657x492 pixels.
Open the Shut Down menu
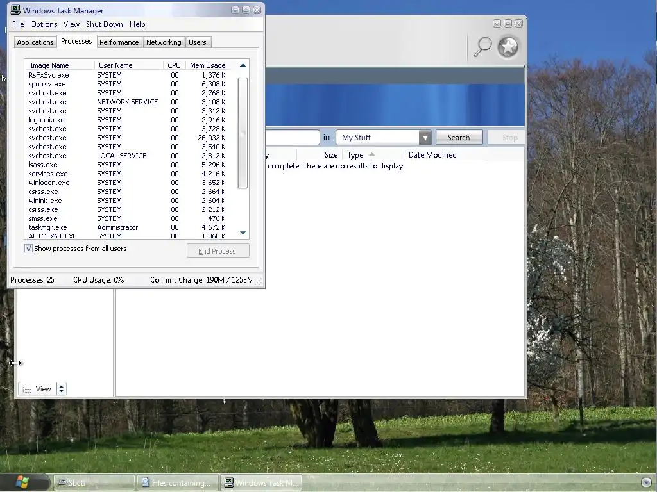(x=105, y=24)
